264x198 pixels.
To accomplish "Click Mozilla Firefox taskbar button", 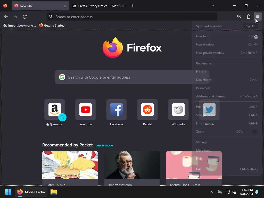I will pyautogui.click(x=31, y=192).
